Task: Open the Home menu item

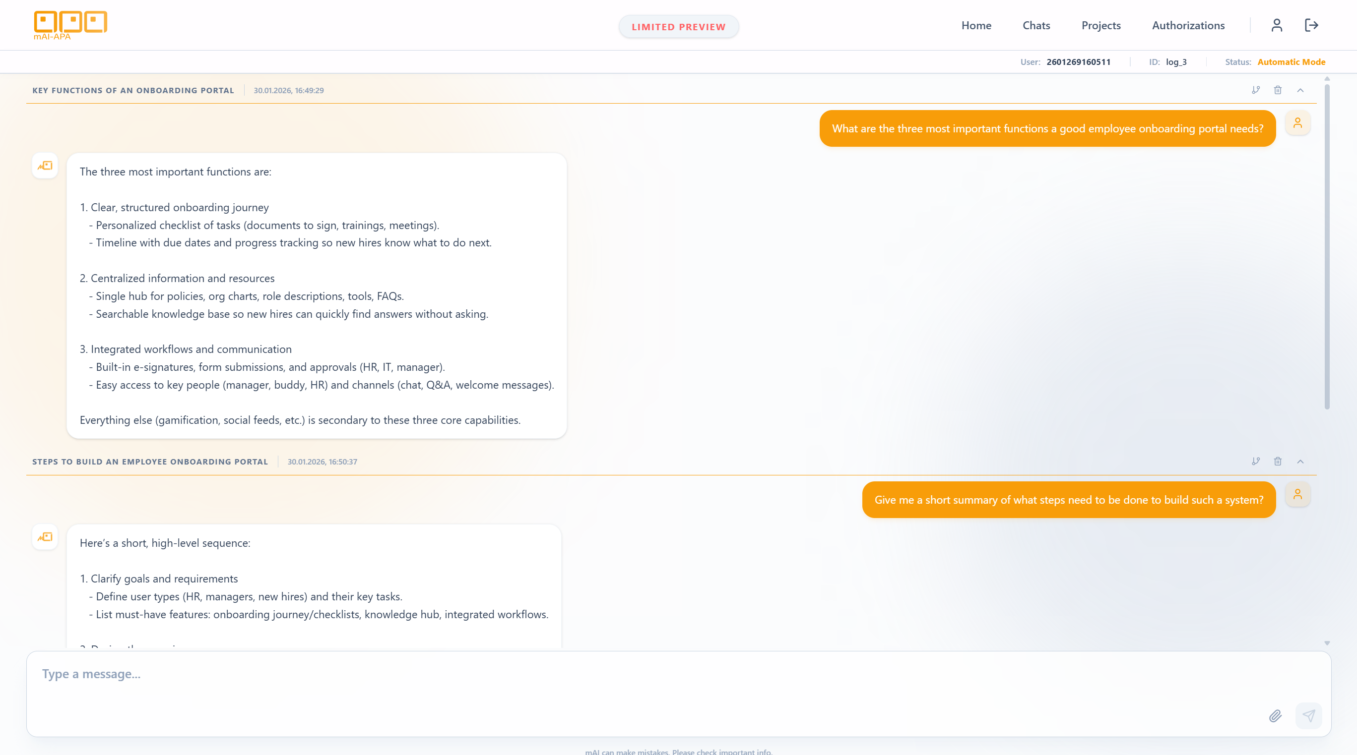Action: [976, 25]
